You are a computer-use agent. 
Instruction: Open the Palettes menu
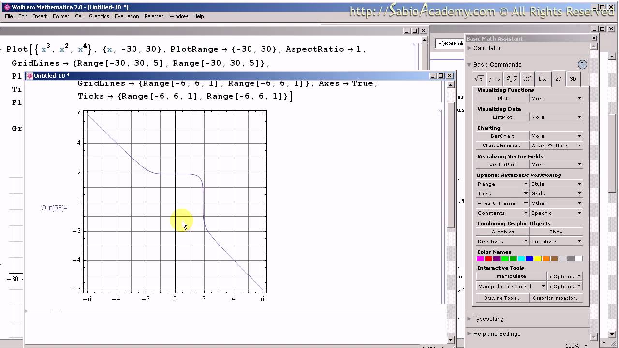(154, 16)
